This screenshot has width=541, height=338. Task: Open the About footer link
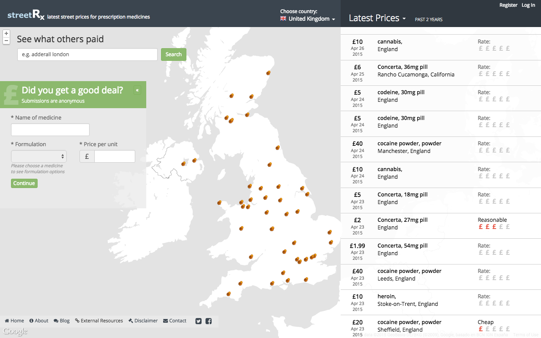pyautogui.click(x=39, y=321)
